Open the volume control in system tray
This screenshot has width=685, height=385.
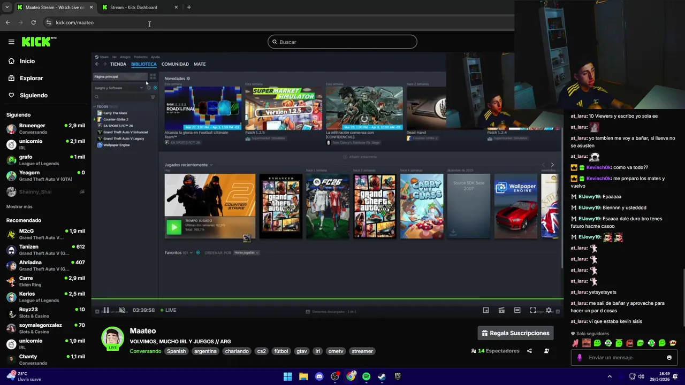641,376
